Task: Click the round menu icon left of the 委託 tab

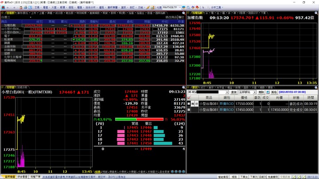Action: (x=189, y=88)
